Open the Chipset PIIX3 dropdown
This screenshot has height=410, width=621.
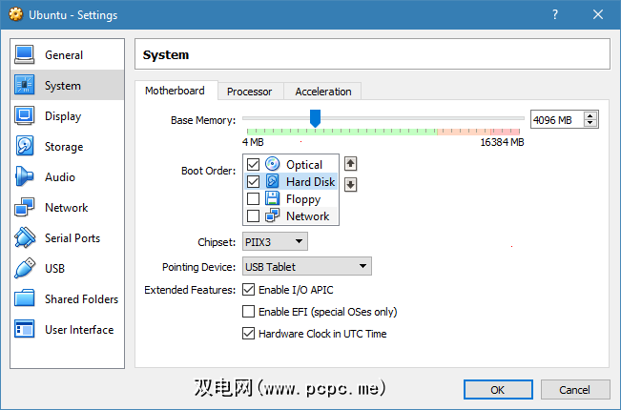(275, 241)
